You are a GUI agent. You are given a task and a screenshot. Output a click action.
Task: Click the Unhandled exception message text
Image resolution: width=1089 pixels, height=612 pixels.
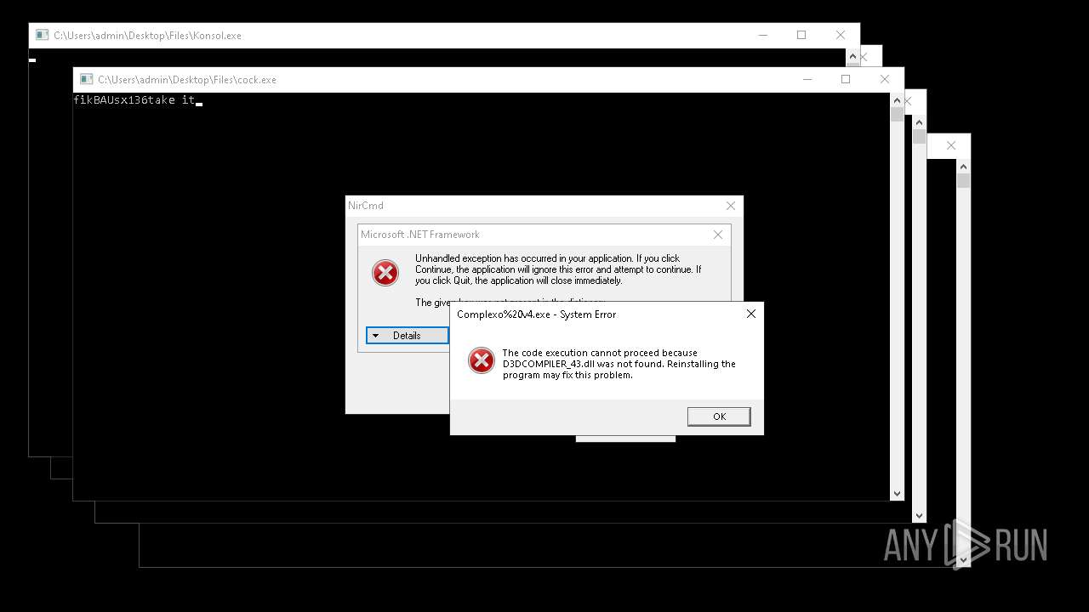click(x=558, y=269)
